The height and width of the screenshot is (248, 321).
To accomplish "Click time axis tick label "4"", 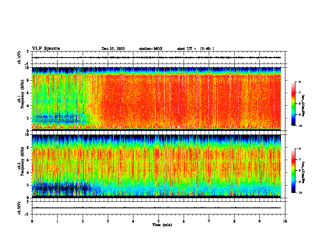I will 133,221.
